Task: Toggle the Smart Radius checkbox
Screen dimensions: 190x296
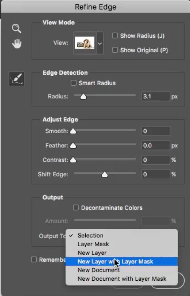Action: 73,83
